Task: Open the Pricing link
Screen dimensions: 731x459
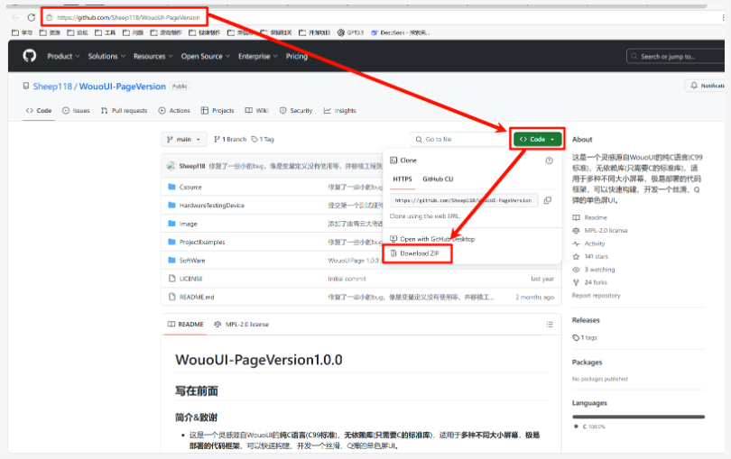Action: click(x=297, y=57)
